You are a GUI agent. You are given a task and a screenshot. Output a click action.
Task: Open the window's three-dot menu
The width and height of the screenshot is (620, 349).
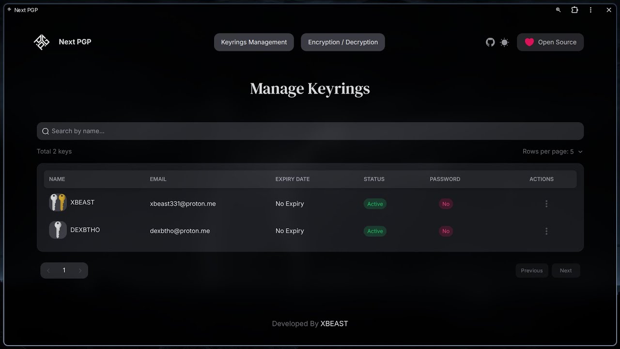pos(590,10)
